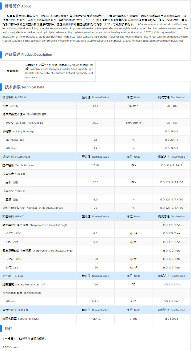Click the IEC 60093 test method cell
Image resolution: width=191 pixels, height=351 pixels.
171,319
